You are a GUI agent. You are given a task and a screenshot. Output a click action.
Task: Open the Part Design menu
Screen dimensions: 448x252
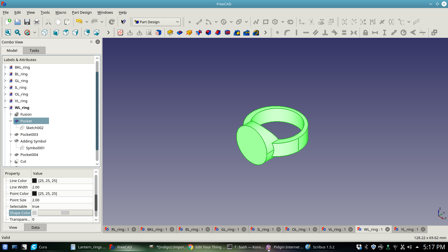point(82,12)
